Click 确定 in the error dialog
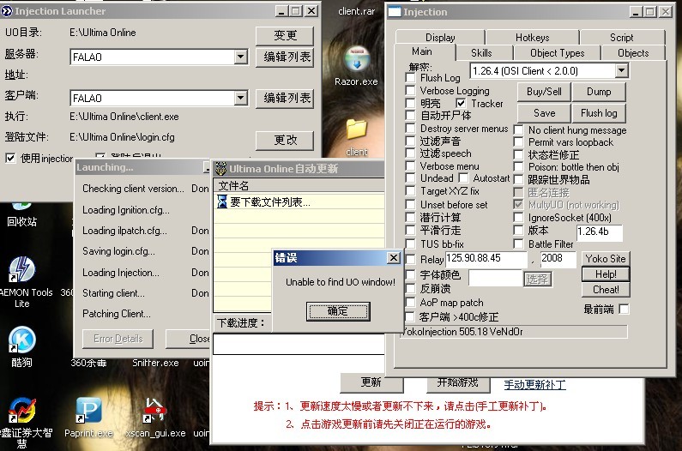The height and width of the screenshot is (451, 682). pyautogui.click(x=337, y=311)
